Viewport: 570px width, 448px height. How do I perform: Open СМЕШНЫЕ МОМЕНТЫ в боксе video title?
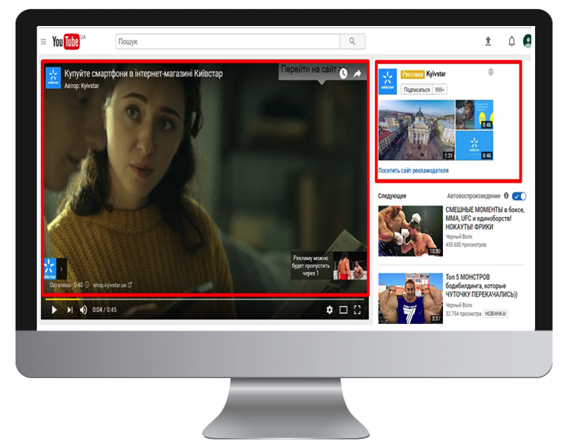[x=485, y=218]
